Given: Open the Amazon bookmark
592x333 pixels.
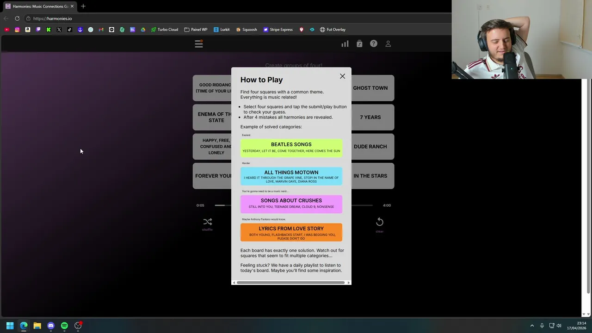Looking at the screenshot, I should click(x=28, y=30).
